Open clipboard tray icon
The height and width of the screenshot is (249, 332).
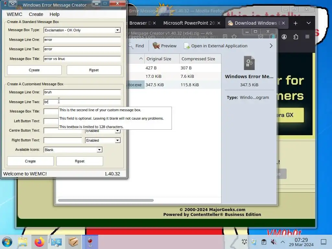tap(264, 242)
